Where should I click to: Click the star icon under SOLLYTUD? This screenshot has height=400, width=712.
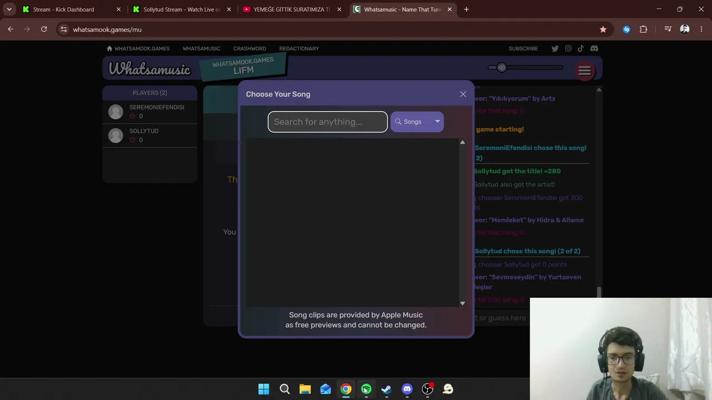pyautogui.click(x=132, y=139)
